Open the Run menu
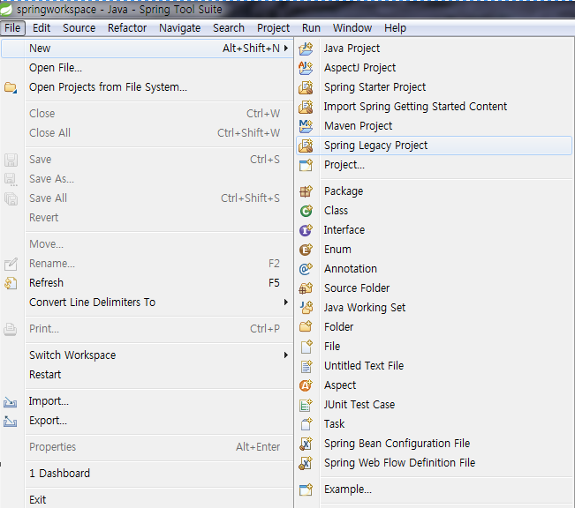Image resolution: width=575 pixels, height=508 pixels. (311, 28)
